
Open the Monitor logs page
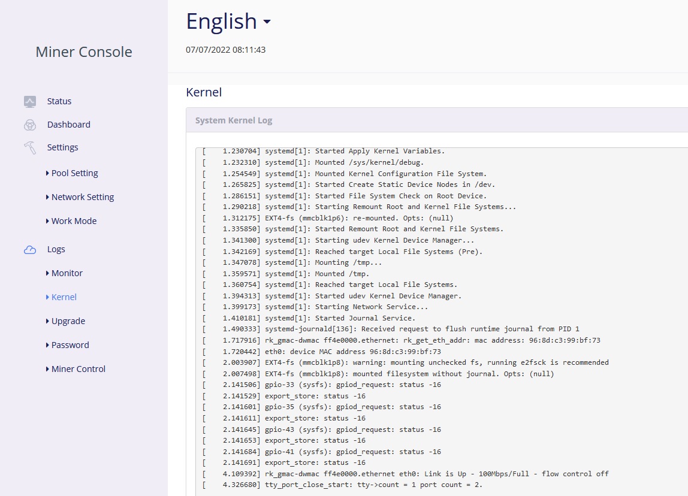67,273
